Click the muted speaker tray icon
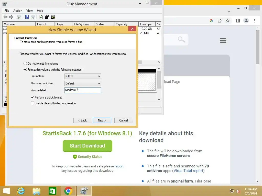 click(x=238, y=191)
